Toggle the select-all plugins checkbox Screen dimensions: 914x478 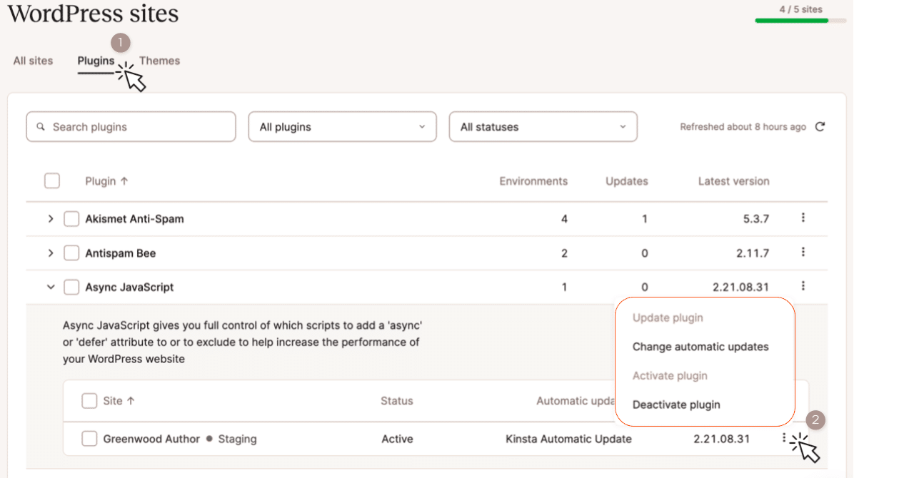click(52, 181)
